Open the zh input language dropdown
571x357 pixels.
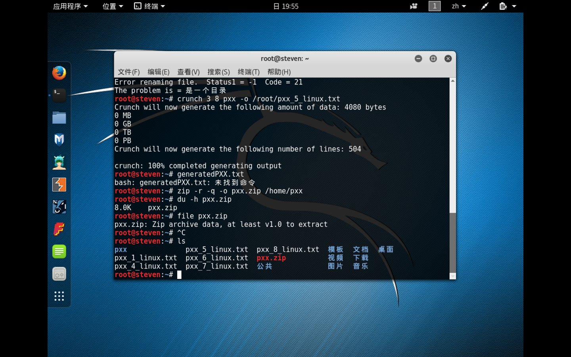pyautogui.click(x=459, y=6)
